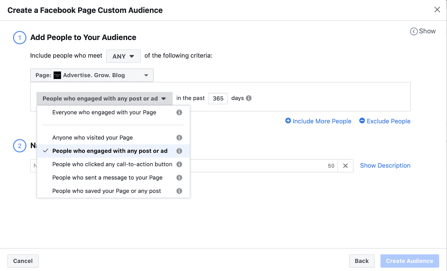Image resolution: width=447 pixels, height=271 pixels.
Task: Click the Show panel arrow icon
Action: 414,31
